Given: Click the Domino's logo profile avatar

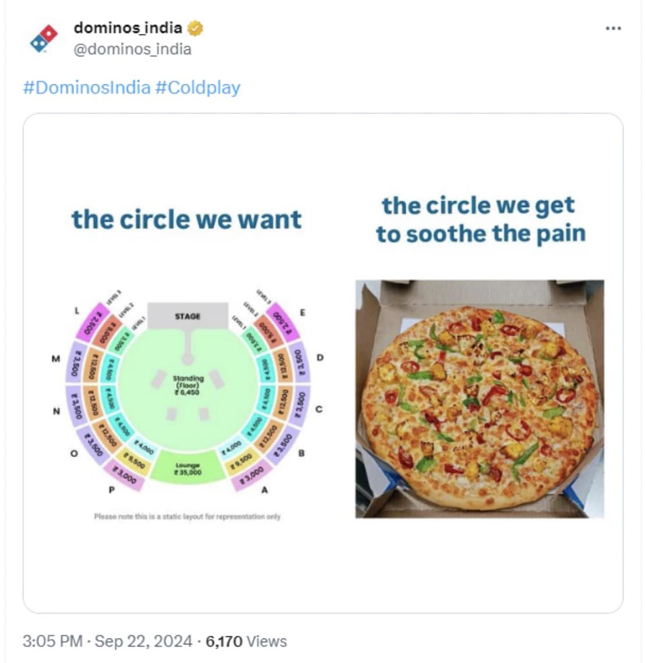Looking at the screenshot, I should coord(44,38).
